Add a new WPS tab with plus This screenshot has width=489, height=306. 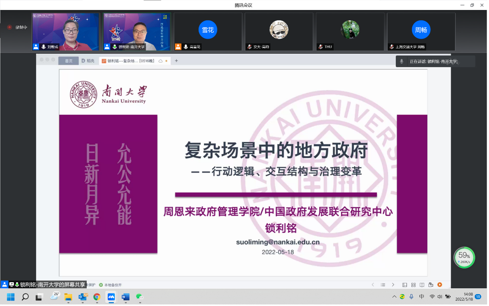[x=177, y=61]
